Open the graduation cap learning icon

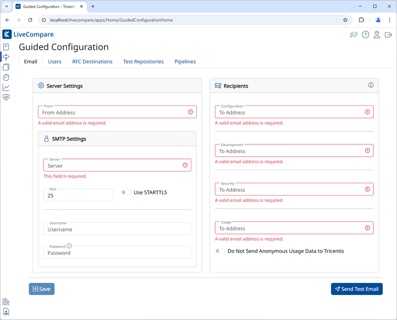(x=354, y=34)
